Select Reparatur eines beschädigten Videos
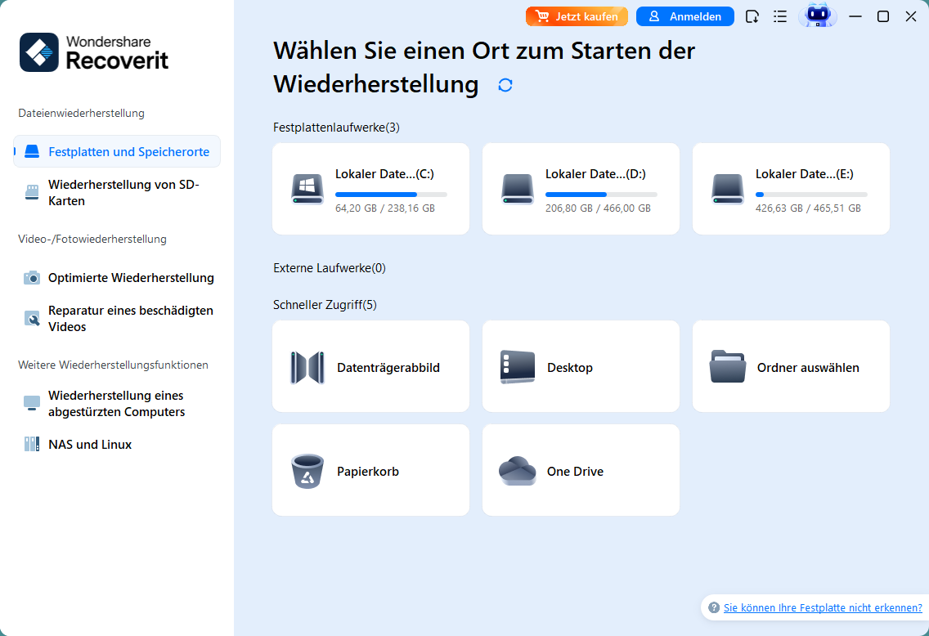Image resolution: width=929 pixels, height=636 pixels. pyautogui.click(x=117, y=319)
